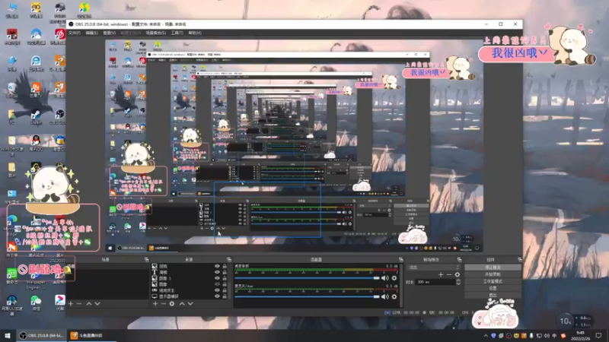609x342 pixels.
Task: Open the 文件(F) menu in OBS
Action: tap(74, 33)
